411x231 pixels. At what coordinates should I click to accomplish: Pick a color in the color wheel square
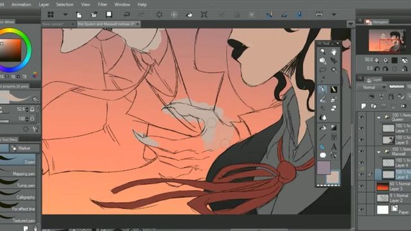coord(10,50)
